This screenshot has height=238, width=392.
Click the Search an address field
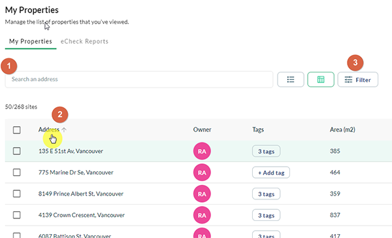[139, 79]
